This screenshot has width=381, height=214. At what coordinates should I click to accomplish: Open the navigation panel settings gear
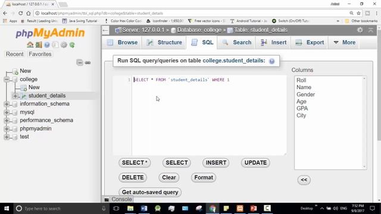(x=64, y=45)
